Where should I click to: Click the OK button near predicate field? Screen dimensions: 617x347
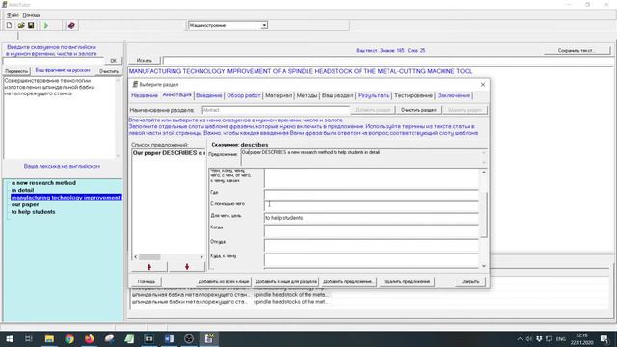114,61
